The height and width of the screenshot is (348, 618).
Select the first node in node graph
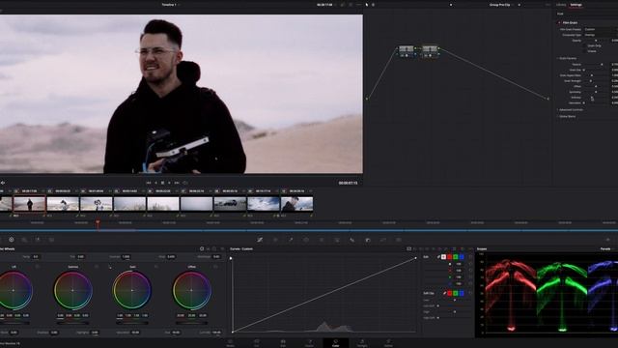407,51
